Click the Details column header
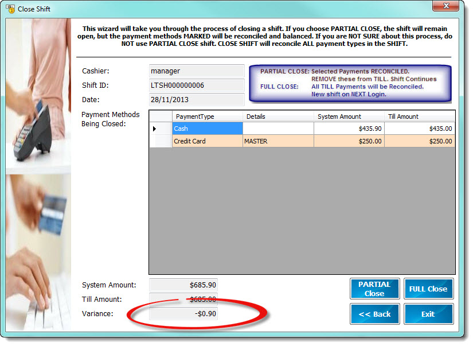The image size is (473, 346). (x=278, y=116)
